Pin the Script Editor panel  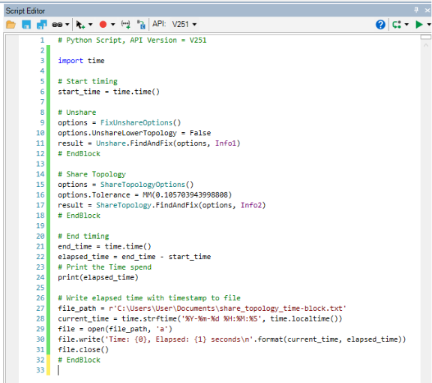(416, 10)
